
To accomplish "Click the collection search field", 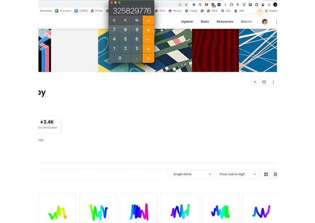I will (103, 174).
